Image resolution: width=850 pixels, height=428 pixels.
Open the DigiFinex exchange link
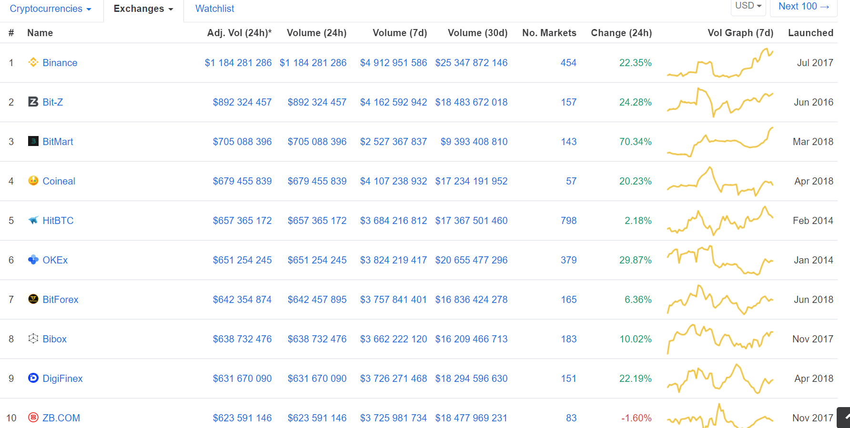click(x=63, y=379)
